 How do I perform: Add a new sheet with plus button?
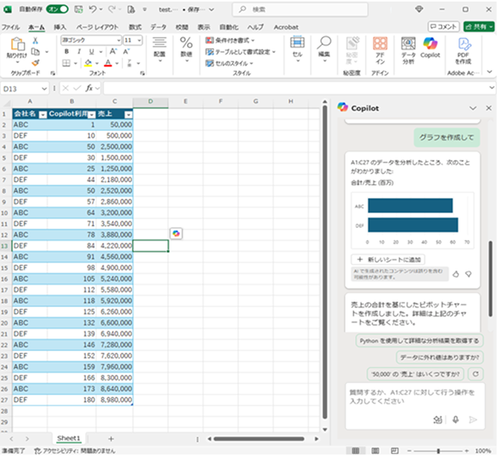[111, 439]
